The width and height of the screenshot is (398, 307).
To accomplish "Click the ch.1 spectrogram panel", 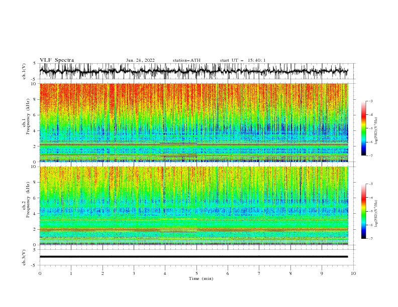I will point(193,122).
